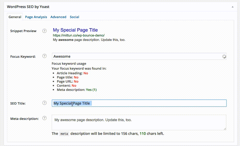Switch to the Social tab
The height and width of the screenshot is (146, 240).
point(74,17)
